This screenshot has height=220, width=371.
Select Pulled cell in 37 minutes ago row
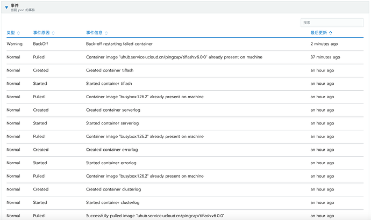pyautogui.click(x=39, y=57)
